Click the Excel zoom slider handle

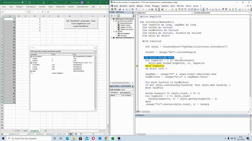click(x=93, y=134)
